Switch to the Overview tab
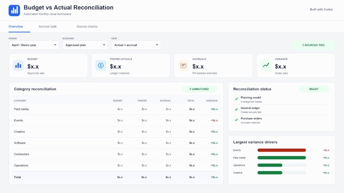Viewport: 344px width, 193px height. tap(15, 27)
